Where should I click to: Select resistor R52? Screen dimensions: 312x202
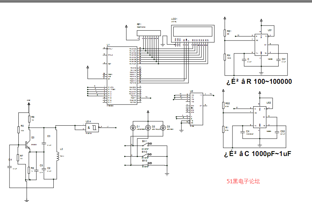pos(223,106)
